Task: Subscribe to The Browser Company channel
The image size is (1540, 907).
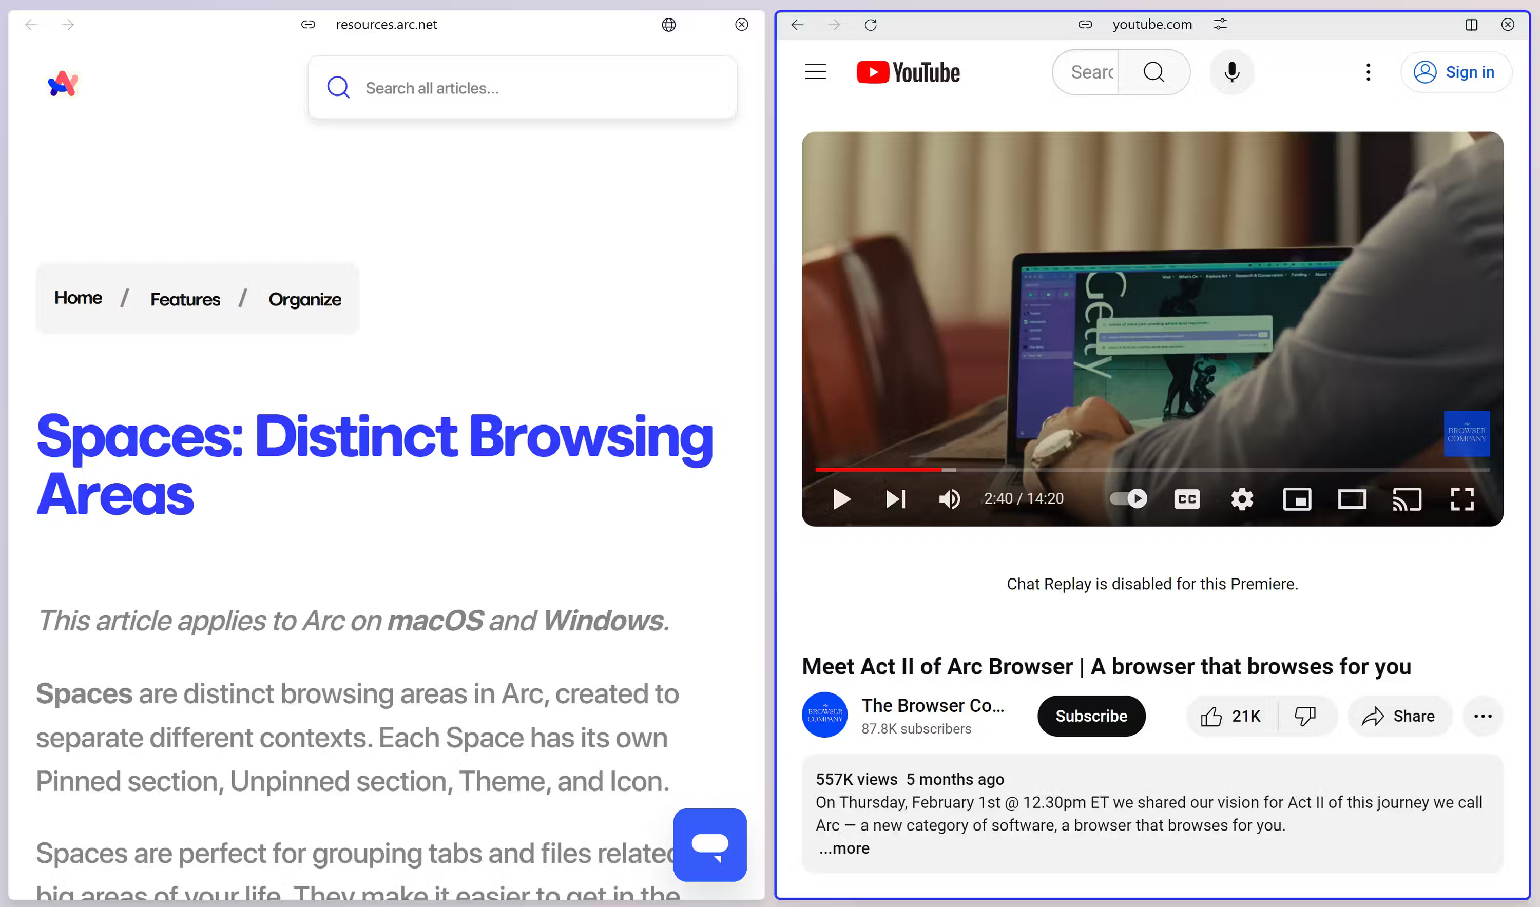Action: [x=1091, y=716]
